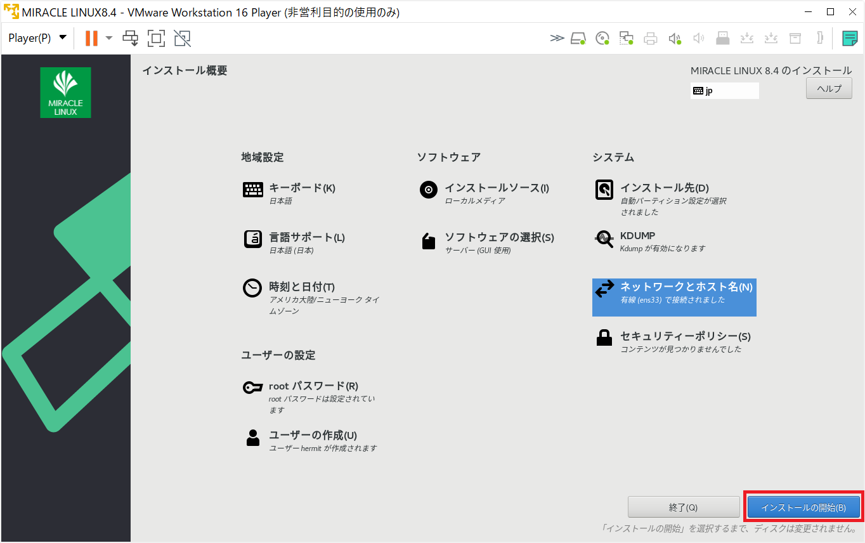Open language support (言語サポート) settings
Viewport: 865px width, 543px height.
tap(295, 242)
